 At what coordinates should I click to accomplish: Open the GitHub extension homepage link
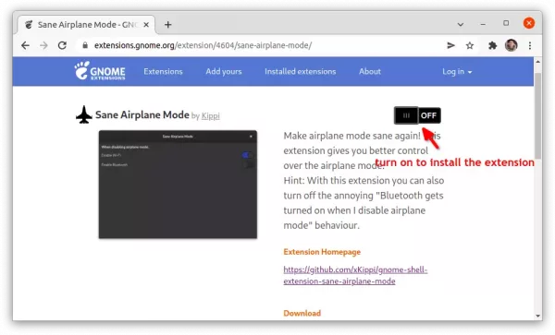(x=355, y=275)
